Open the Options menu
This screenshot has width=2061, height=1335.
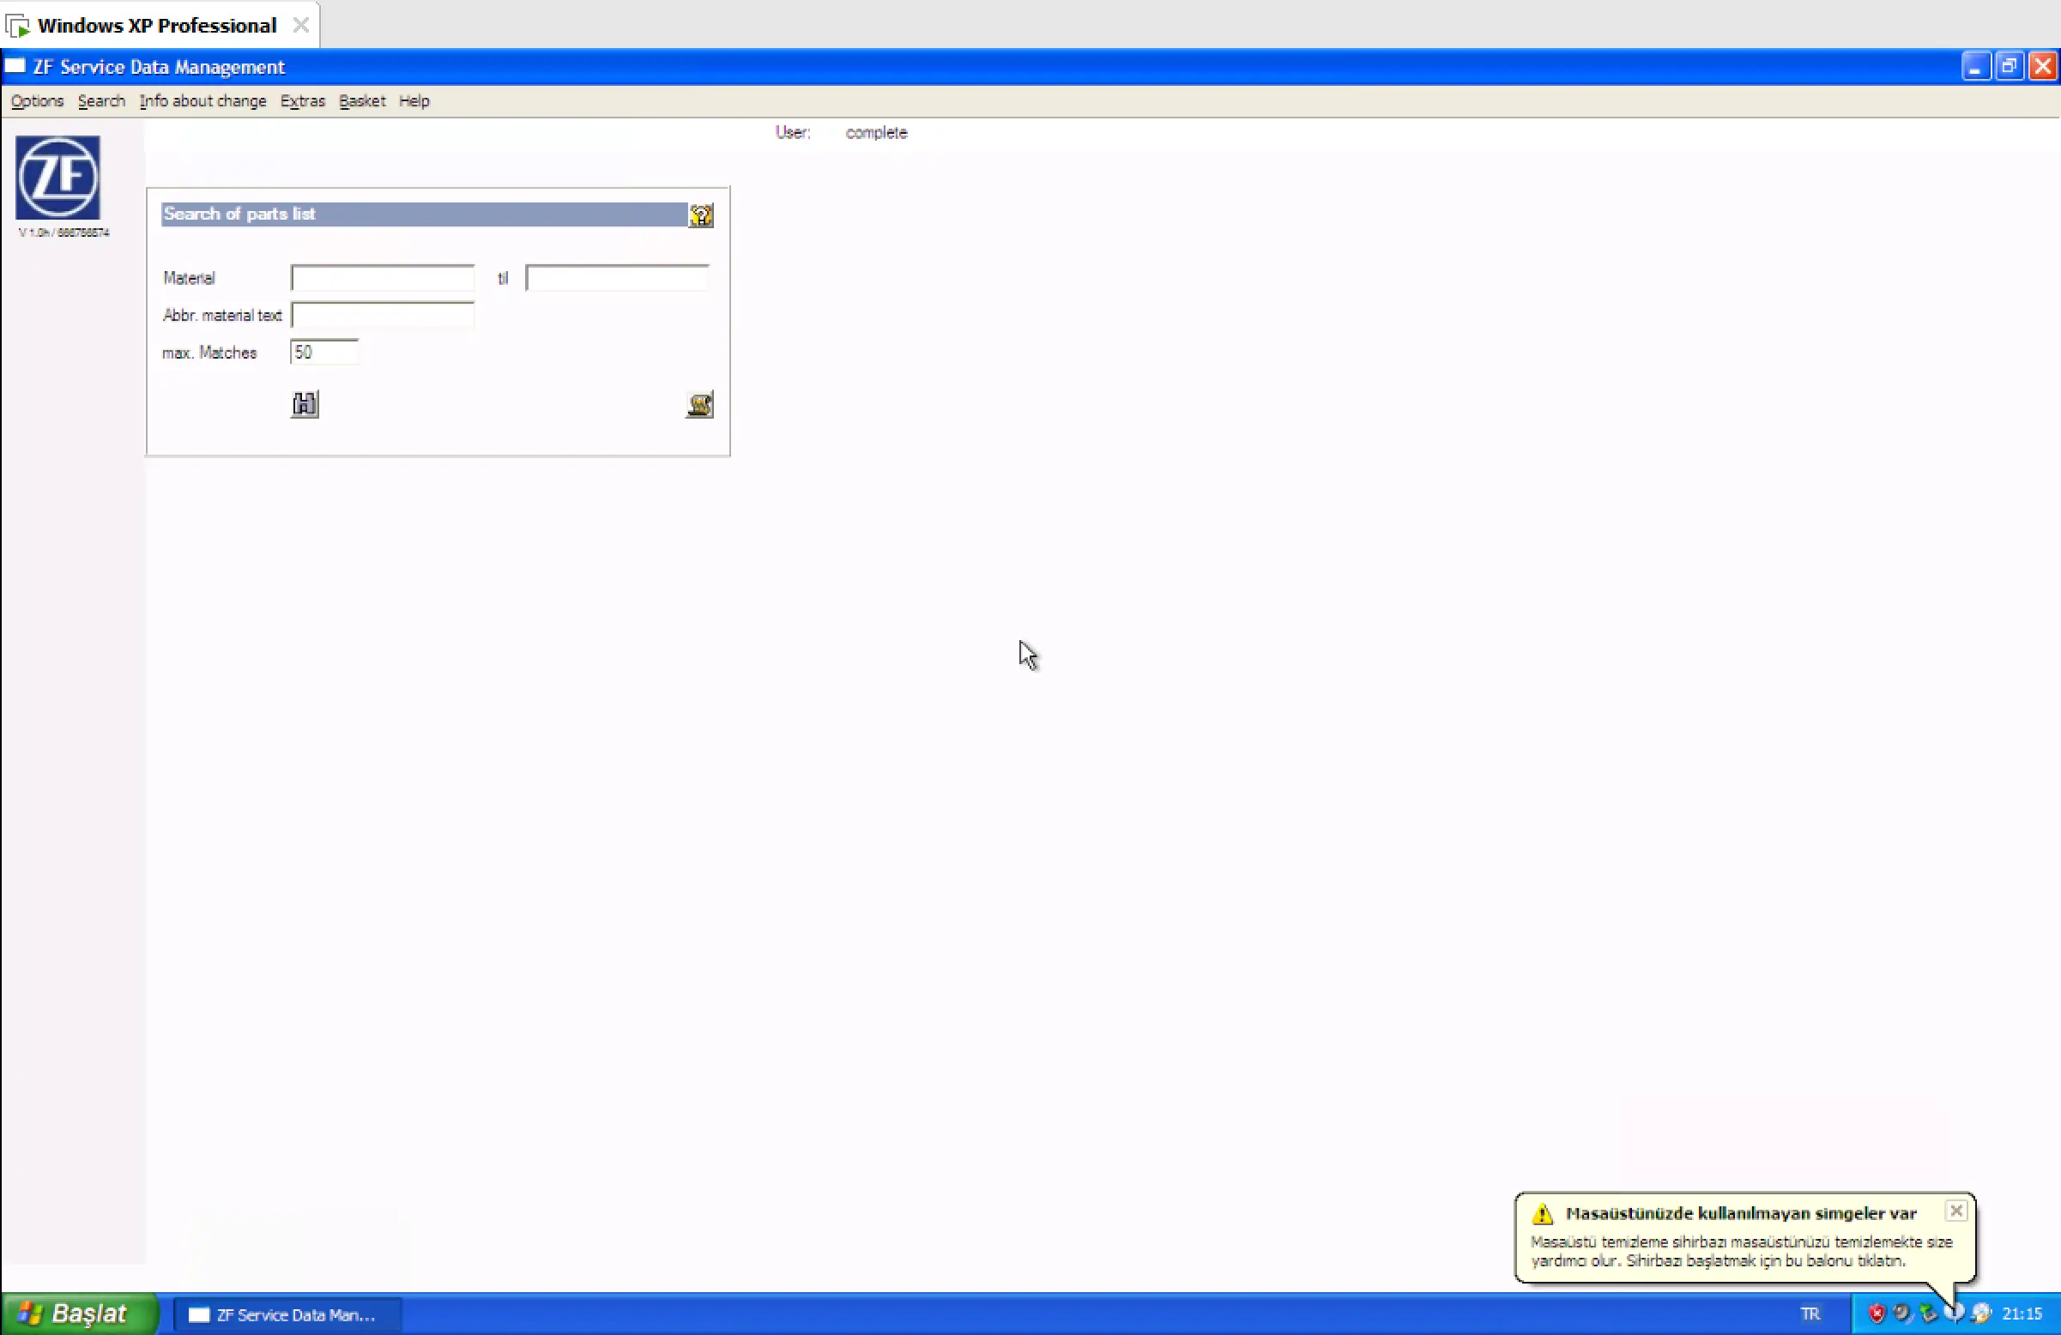[36, 100]
